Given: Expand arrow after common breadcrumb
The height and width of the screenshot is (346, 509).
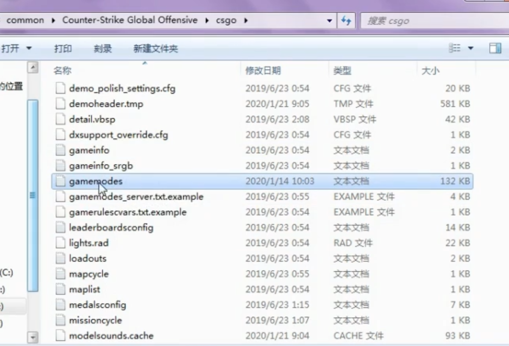Looking at the screenshot, I should [x=53, y=20].
